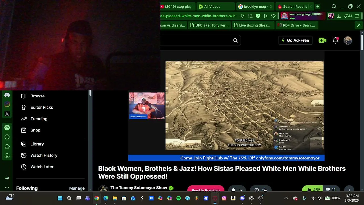Open Rumble notifications bell
Viewport: 364px width, 205px height.
336,40
